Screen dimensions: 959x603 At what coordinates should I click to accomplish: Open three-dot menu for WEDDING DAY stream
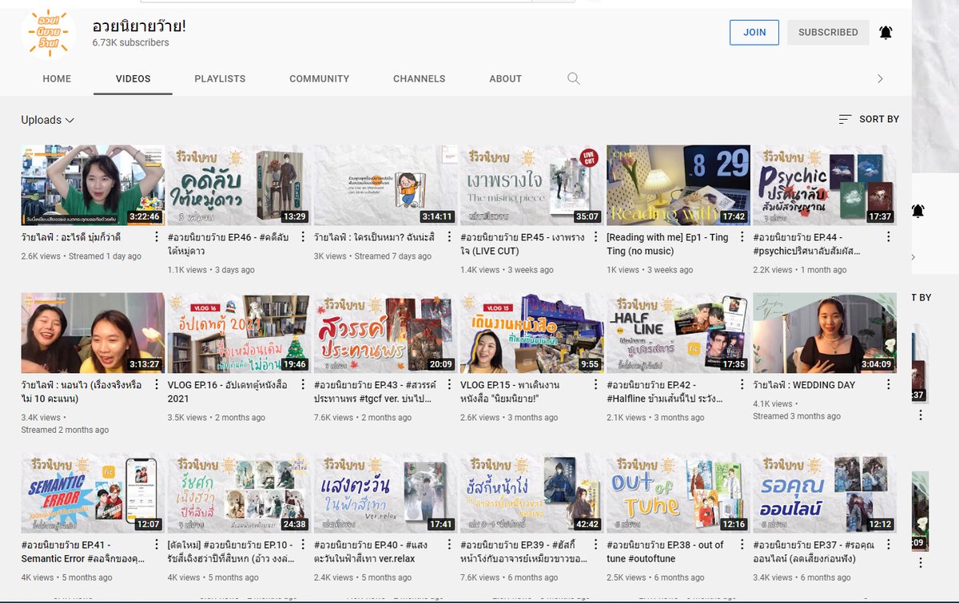[x=889, y=385]
